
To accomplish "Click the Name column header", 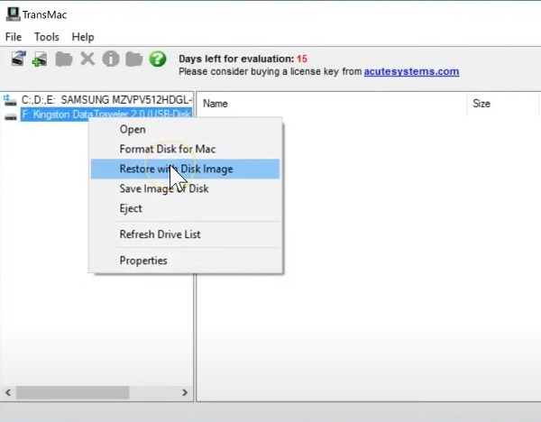I will [333, 104].
